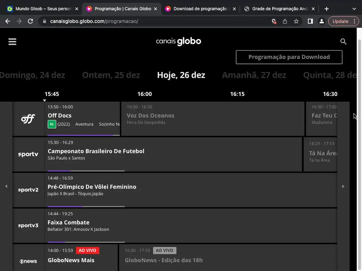Screen dimensions: 362x271
Task: View site information lock icon
Action: 45,22
